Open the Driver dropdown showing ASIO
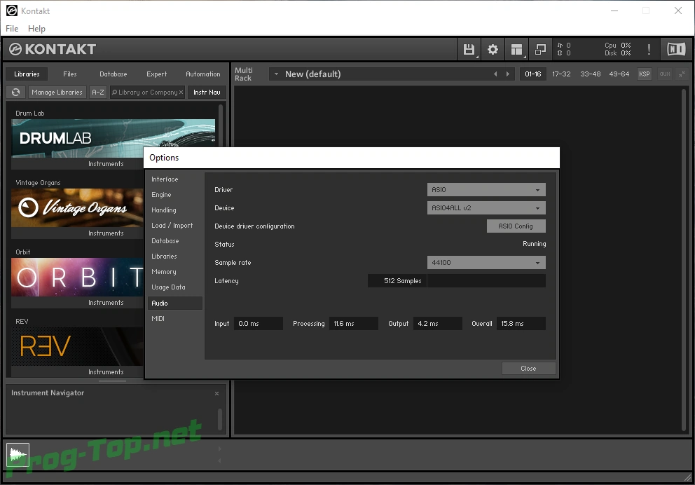695x485 pixels. 486,190
